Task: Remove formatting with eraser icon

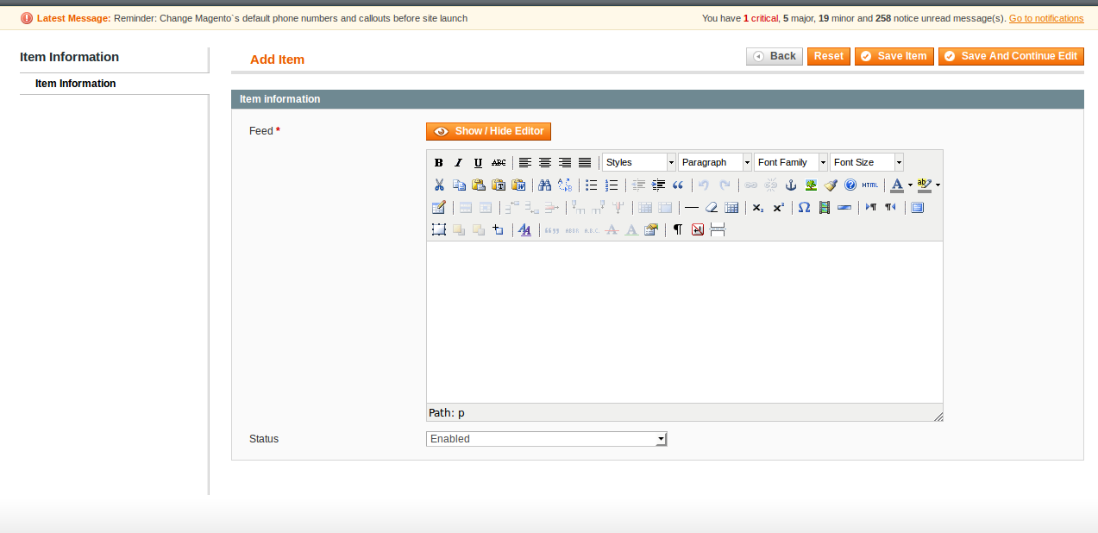Action: [712, 207]
